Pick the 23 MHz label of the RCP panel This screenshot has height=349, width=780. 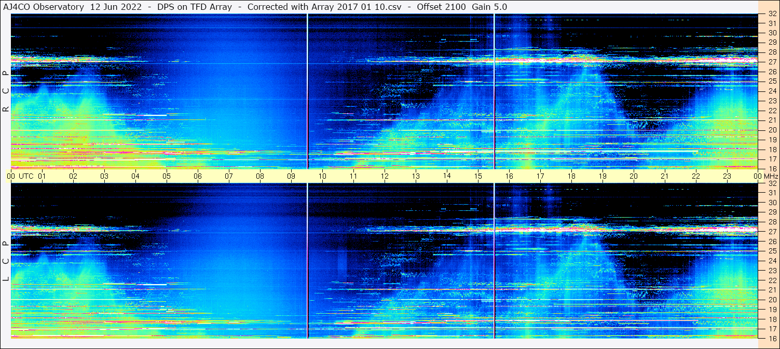(772, 101)
